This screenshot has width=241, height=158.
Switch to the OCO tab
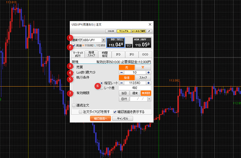145,54
